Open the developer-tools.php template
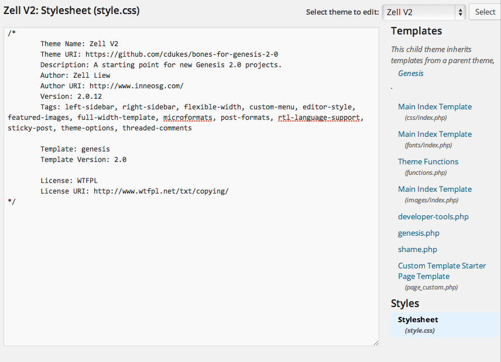This screenshot has height=362, width=501. click(433, 216)
